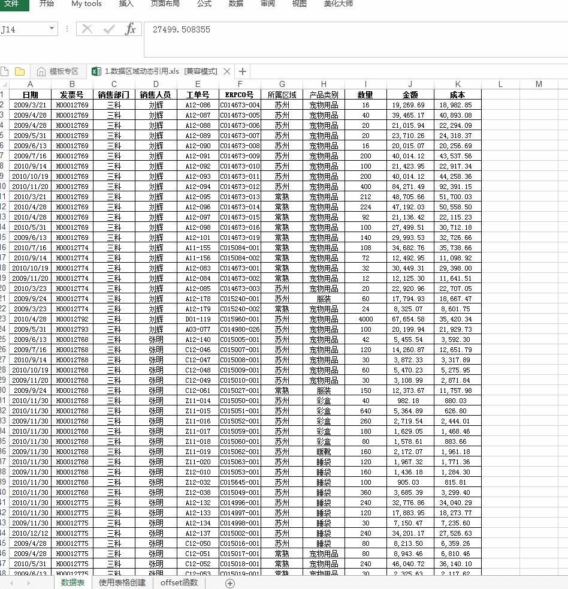Click the 产品类别 header cell

[324, 95]
